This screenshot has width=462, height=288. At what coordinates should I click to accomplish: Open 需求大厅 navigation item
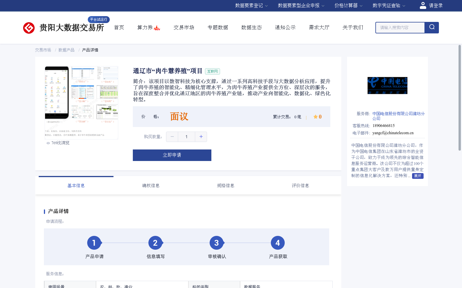pos(319,27)
